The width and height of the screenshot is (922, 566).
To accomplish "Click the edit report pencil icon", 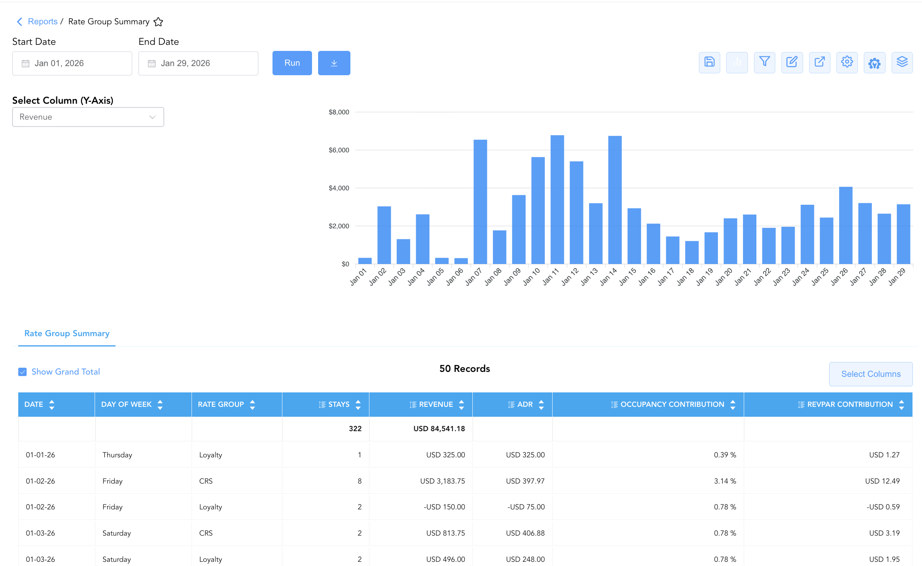I will [792, 62].
